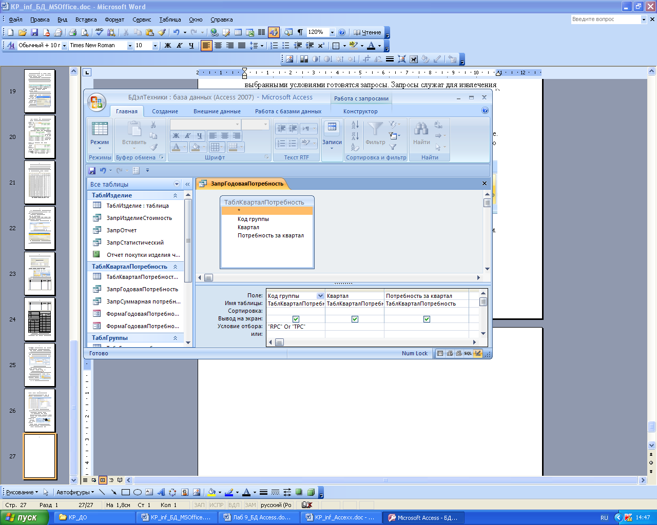Click the Чтение reading mode button

coord(367,32)
